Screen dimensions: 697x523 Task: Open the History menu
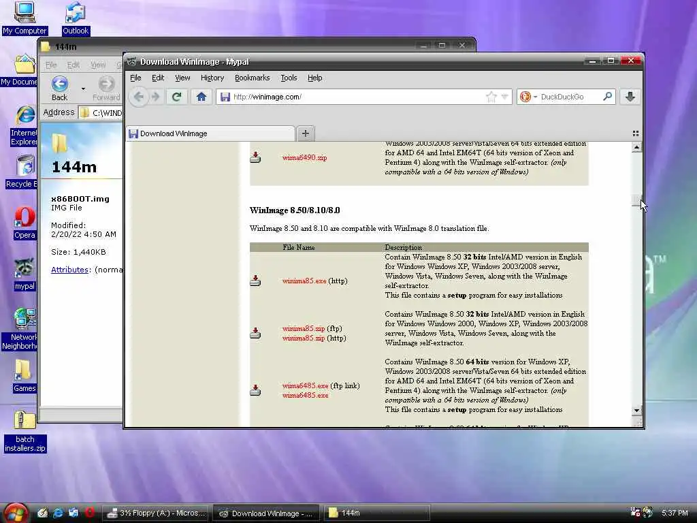(x=212, y=78)
